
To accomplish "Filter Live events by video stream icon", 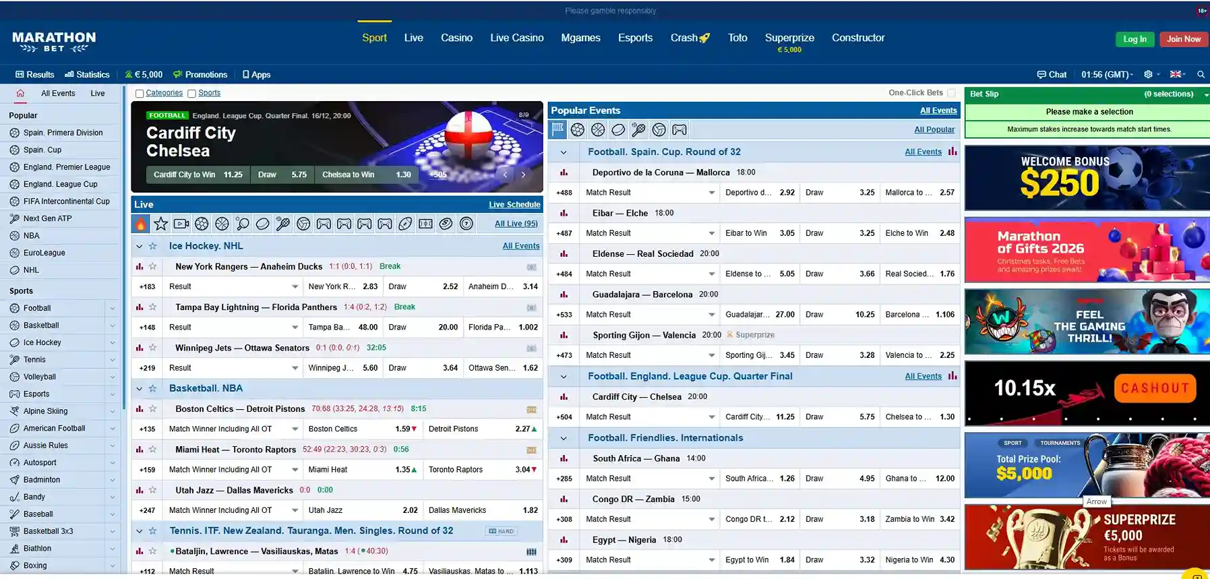I will 181,224.
